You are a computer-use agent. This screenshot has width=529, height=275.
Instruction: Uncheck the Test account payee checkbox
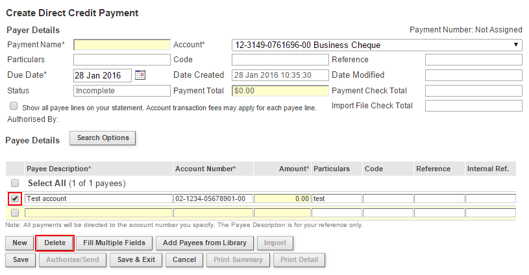pyautogui.click(x=15, y=198)
